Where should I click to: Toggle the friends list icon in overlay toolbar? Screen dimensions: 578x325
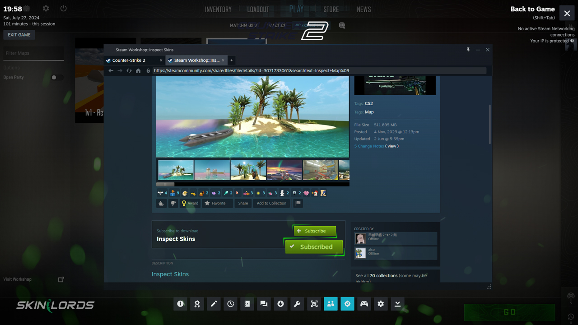[331, 304]
